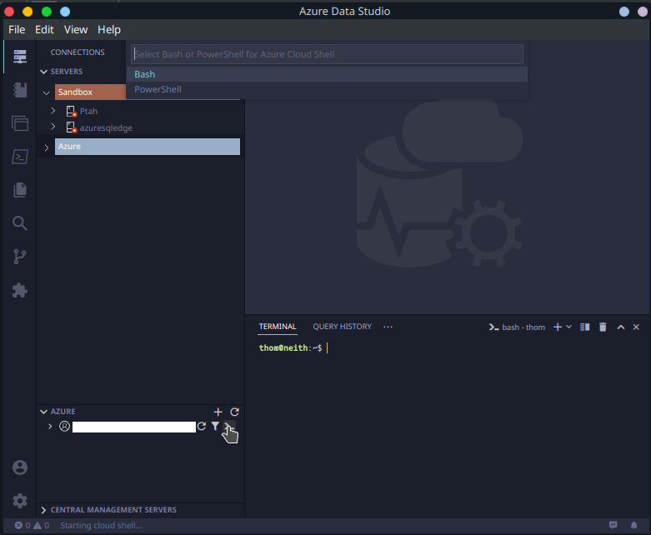Image resolution: width=651 pixels, height=535 pixels.
Task: Choose Bash for Azure Cloud Shell
Action: pyautogui.click(x=327, y=74)
